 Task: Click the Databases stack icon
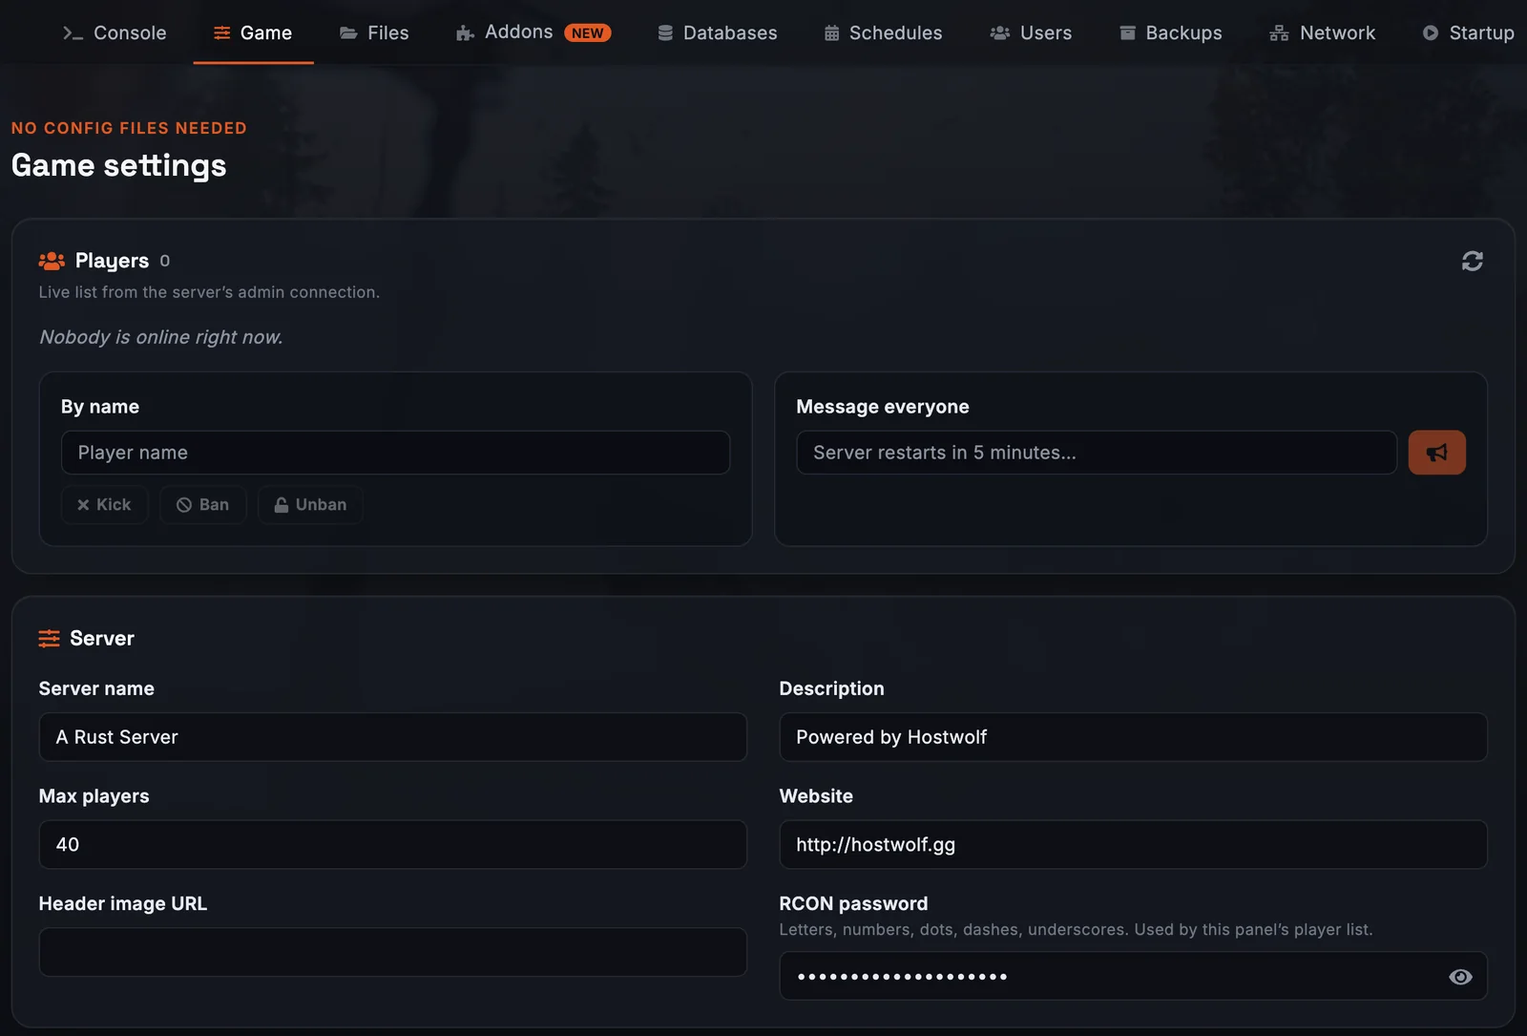(x=665, y=33)
